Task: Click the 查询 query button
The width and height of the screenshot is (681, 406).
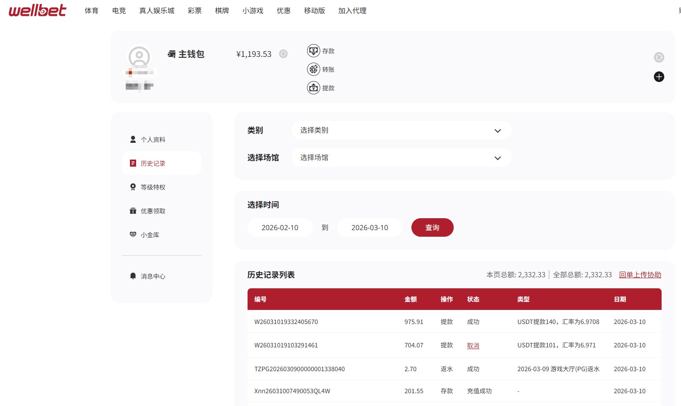Action: tap(432, 227)
